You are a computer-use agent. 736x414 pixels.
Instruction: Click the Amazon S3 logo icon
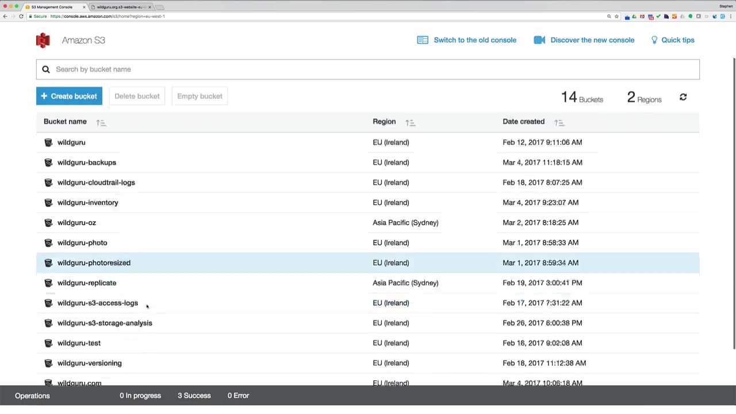[x=43, y=40]
